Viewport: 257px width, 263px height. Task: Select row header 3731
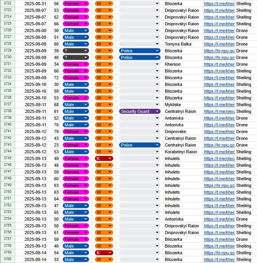coord(8,64)
